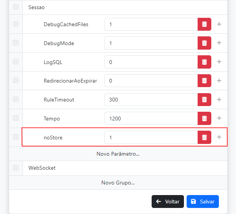Save changes with Salvar button
The image size is (236, 214).
coord(203,202)
